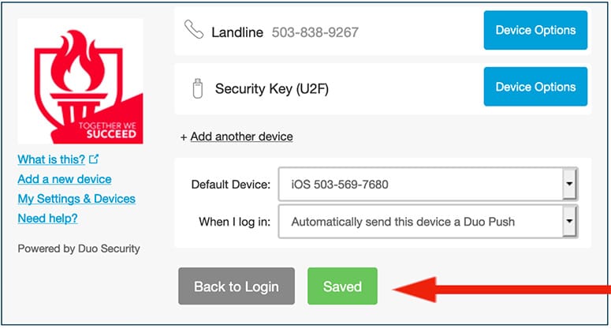Open Device Options for Landline

point(535,31)
